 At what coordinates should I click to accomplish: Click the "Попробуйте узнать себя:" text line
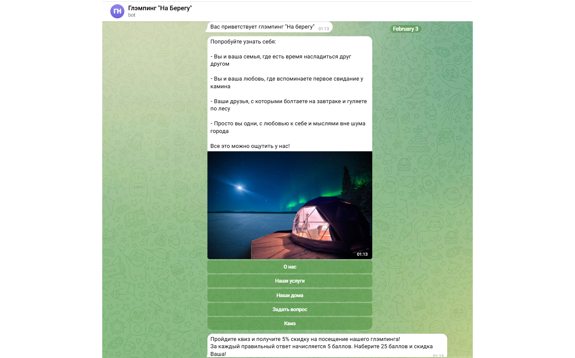tap(243, 42)
